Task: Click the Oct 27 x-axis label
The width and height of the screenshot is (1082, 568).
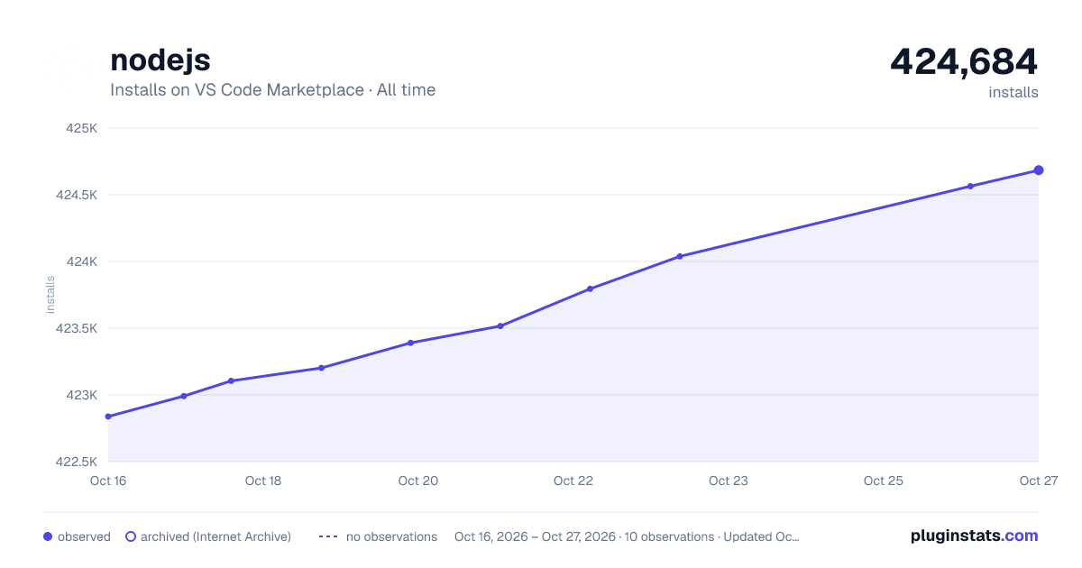Action: [x=1038, y=481]
